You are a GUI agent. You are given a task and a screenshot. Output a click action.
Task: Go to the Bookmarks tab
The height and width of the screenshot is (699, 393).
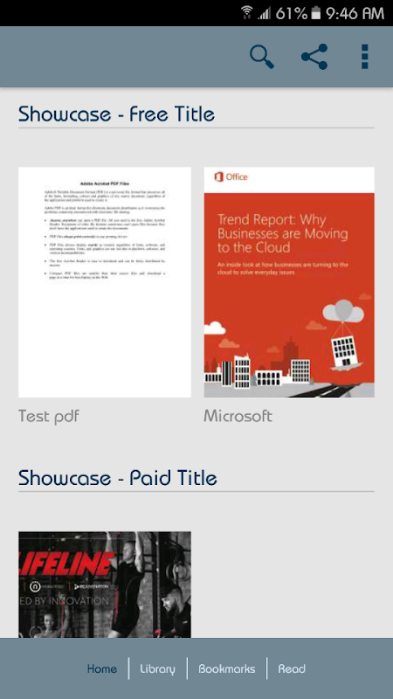coord(227,668)
